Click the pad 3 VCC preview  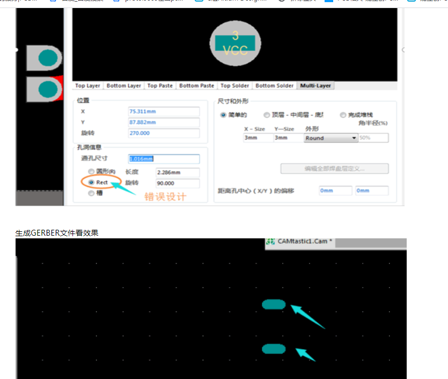click(x=235, y=43)
